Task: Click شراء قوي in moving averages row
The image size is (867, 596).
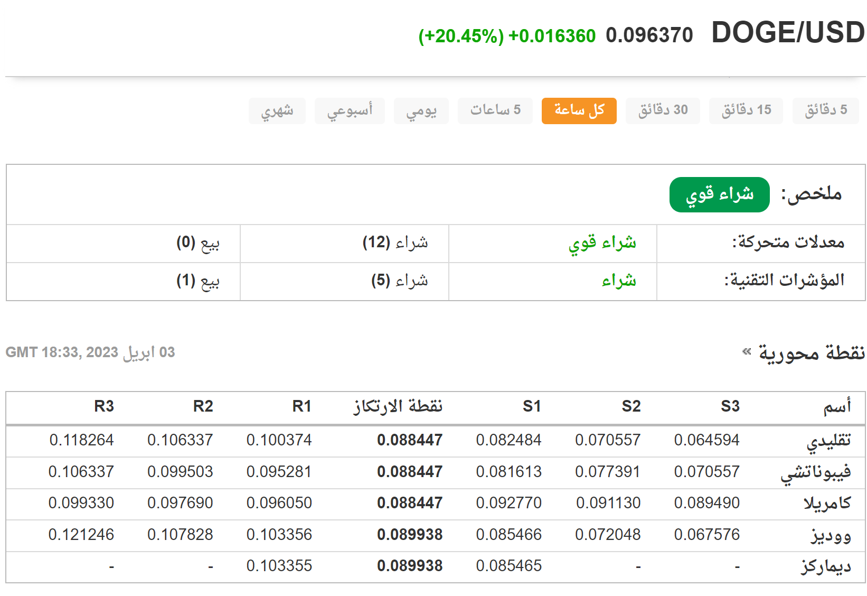Action: (602, 243)
